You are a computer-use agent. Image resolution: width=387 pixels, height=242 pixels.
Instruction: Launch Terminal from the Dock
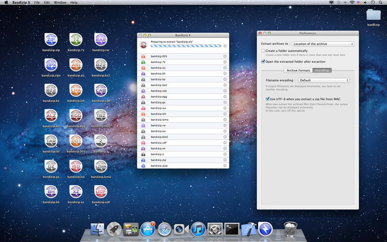(x=232, y=228)
